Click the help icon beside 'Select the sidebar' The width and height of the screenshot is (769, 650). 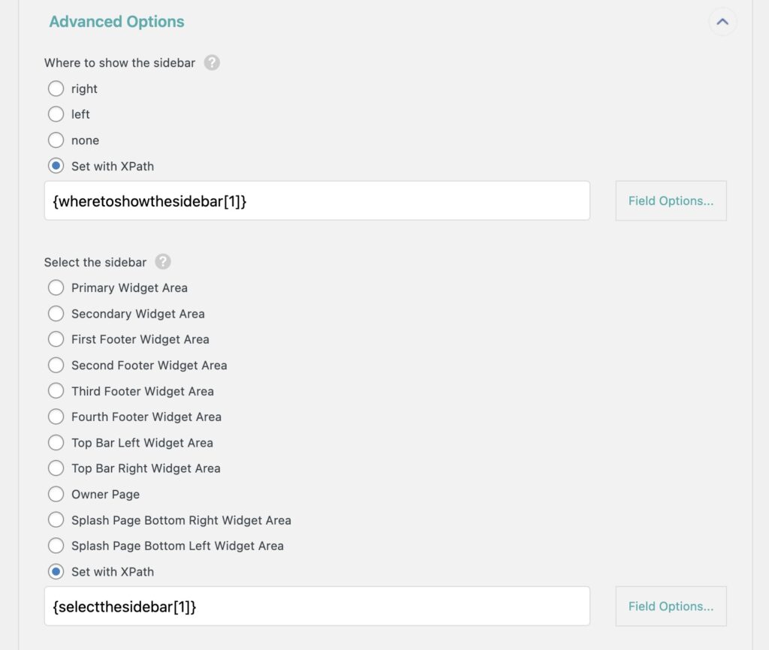click(164, 263)
